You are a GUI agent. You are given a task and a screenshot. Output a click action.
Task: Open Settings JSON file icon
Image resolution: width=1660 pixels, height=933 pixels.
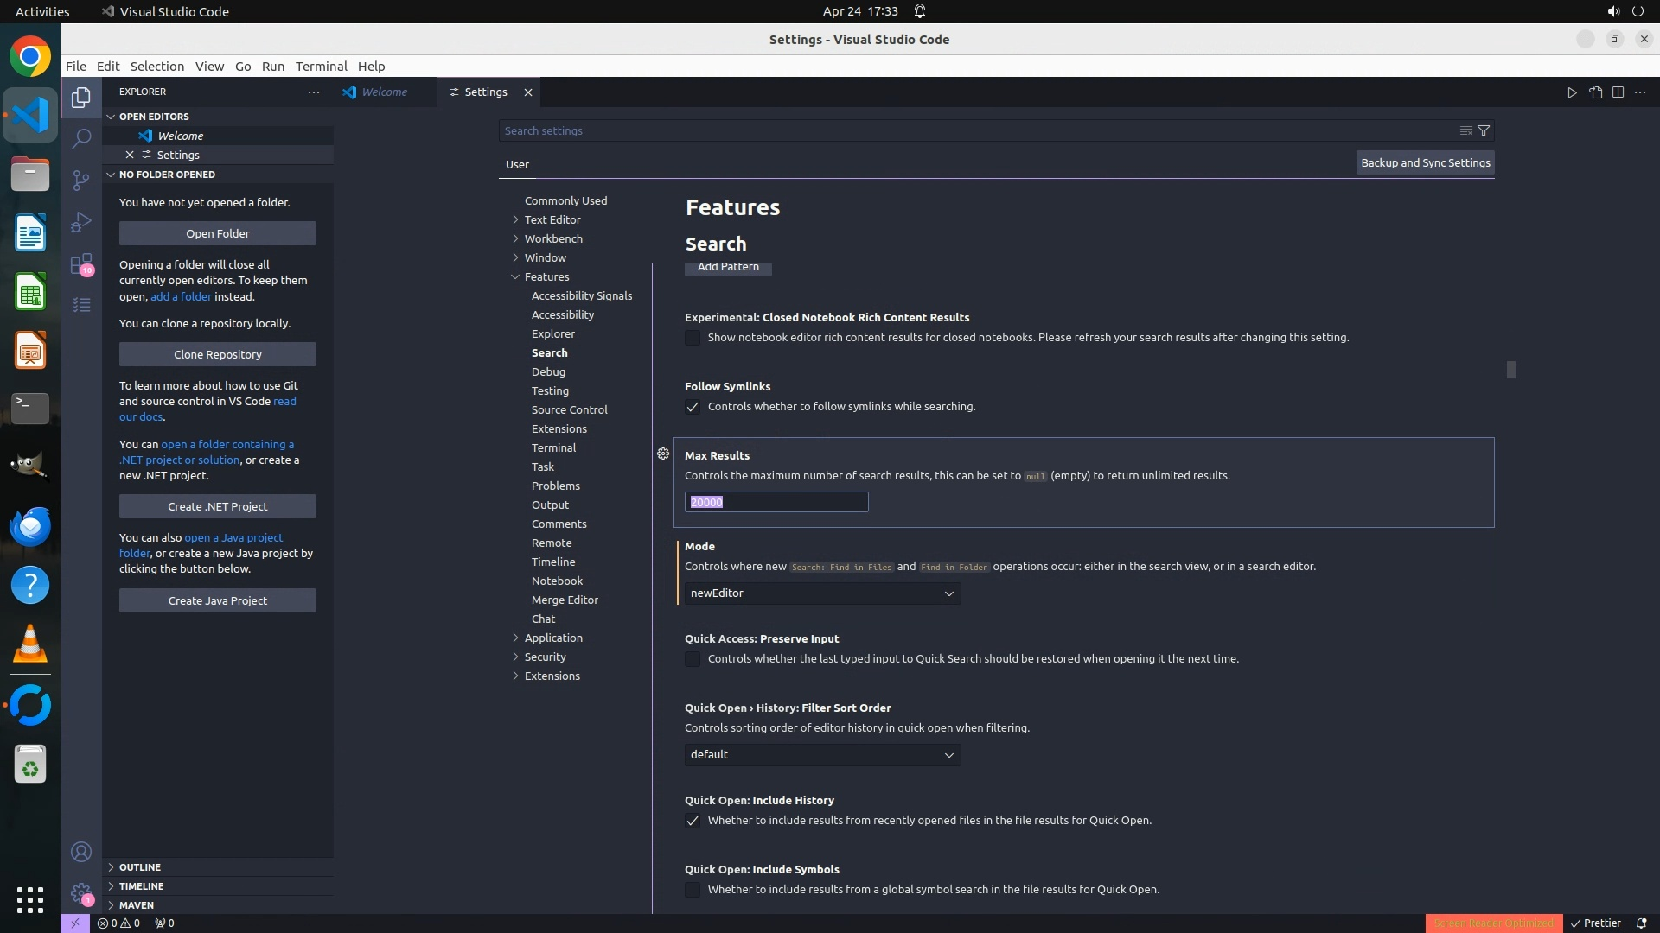(x=1595, y=92)
